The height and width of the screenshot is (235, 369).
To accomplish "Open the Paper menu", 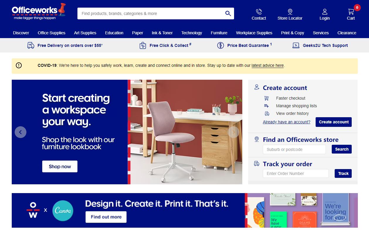I will tap(138, 33).
